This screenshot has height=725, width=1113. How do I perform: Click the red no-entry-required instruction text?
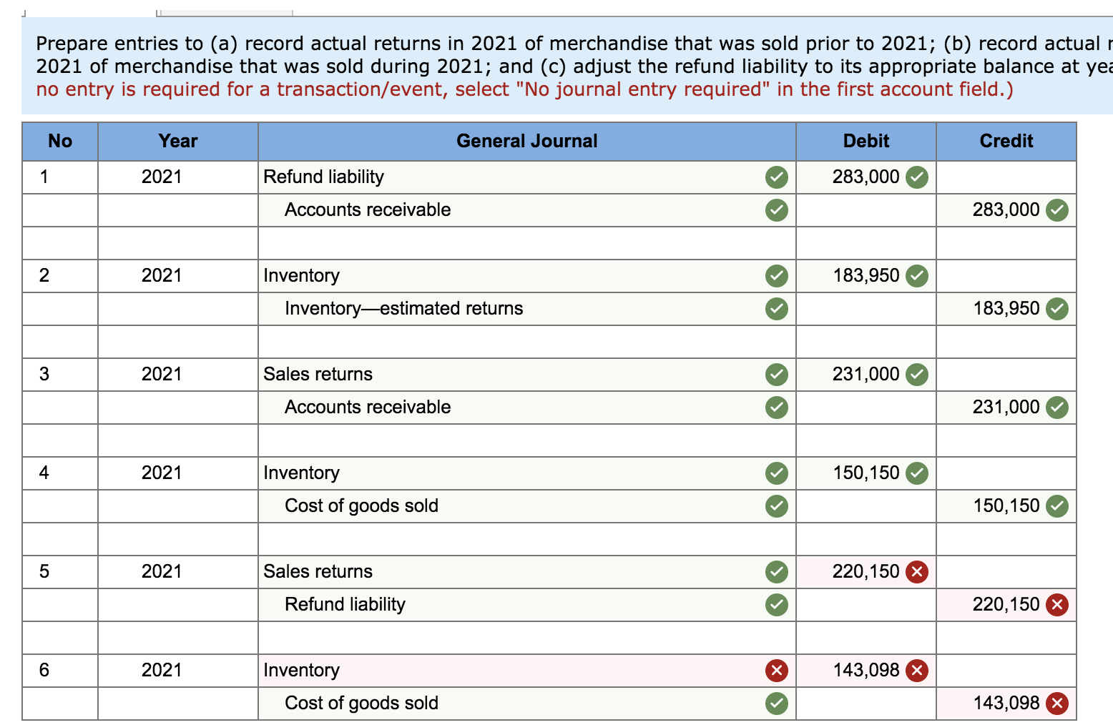click(x=524, y=89)
